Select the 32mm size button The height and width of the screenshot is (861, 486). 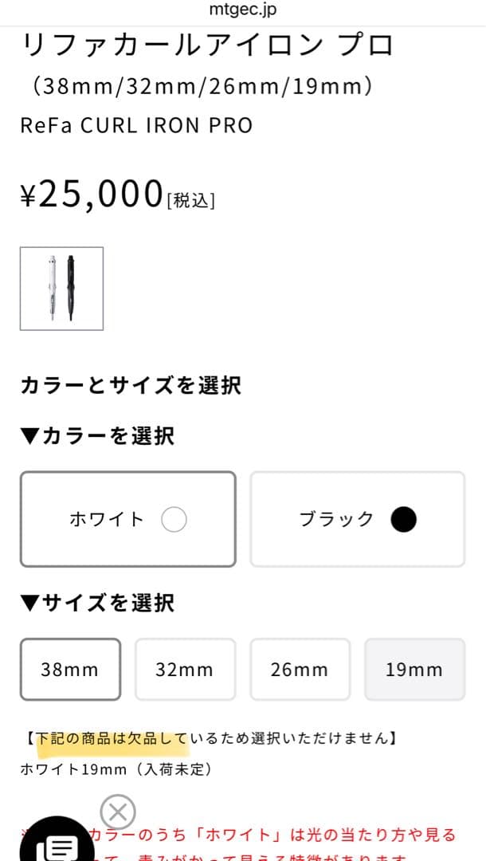pyautogui.click(x=185, y=669)
